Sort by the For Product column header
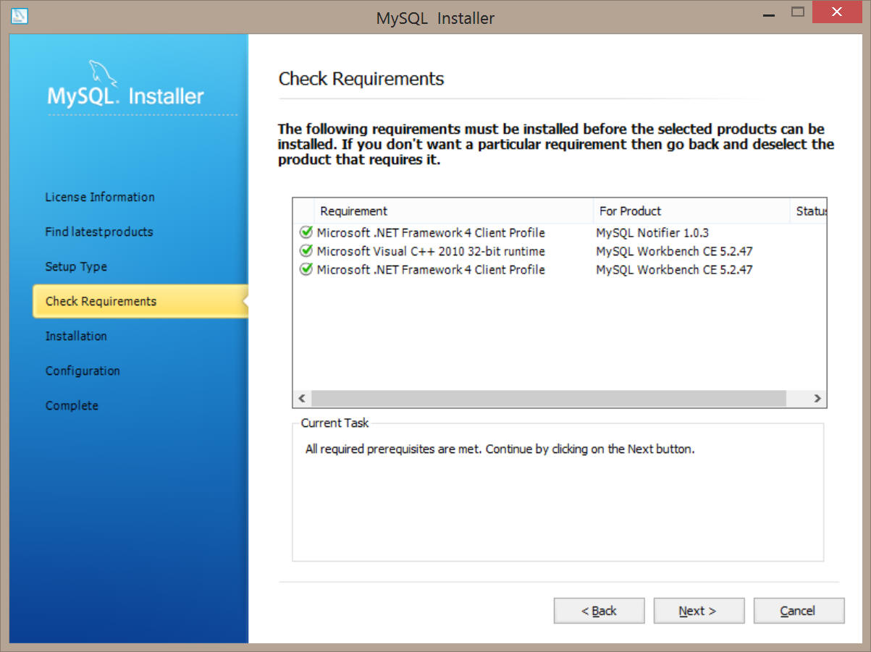This screenshot has height=652, width=871. tap(691, 211)
